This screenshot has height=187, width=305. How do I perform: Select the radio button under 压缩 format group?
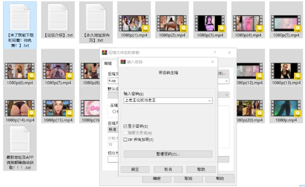[114, 112]
